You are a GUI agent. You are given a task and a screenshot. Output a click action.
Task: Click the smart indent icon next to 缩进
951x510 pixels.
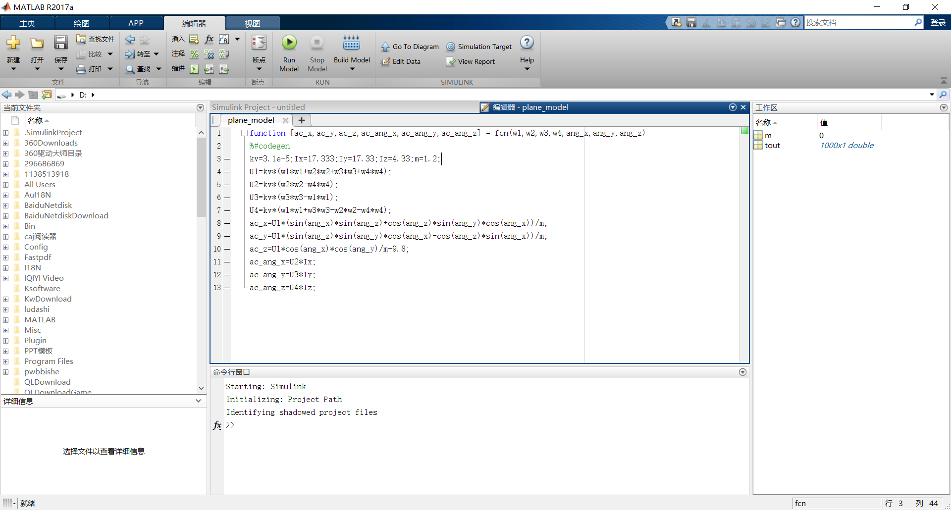pyautogui.click(x=194, y=69)
